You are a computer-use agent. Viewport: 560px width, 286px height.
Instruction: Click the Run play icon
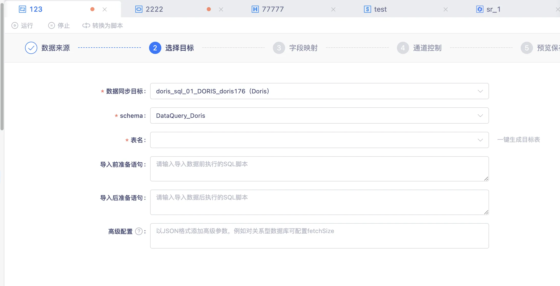pyautogui.click(x=15, y=25)
